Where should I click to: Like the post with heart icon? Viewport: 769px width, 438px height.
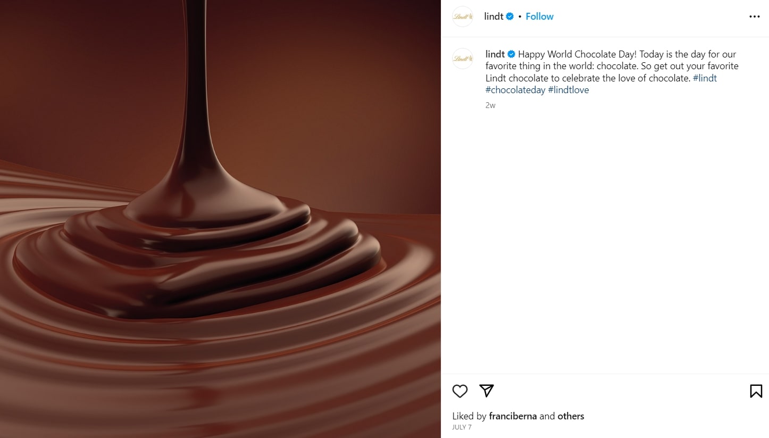pyautogui.click(x=460, y=391)
